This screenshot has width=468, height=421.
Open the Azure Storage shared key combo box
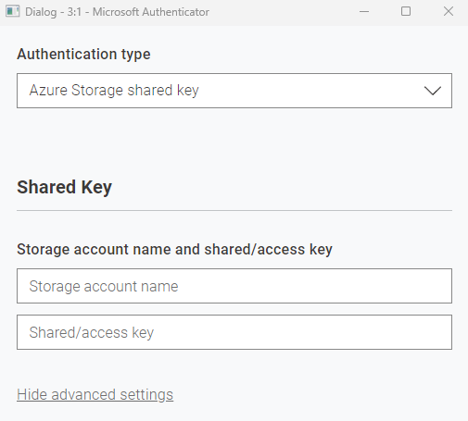[x=234, y=91]
